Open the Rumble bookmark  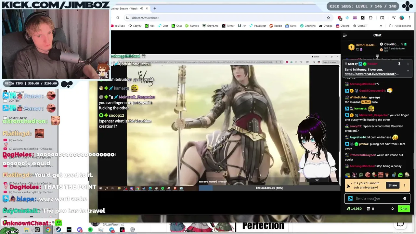[x=192, y=26]
